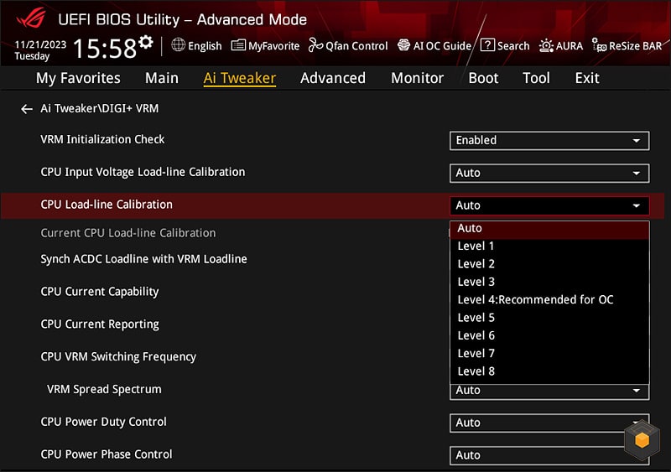Select CPU VRM Switching Frequency label
This screenshot has height=472, width=671.
(x=118, y=357)
